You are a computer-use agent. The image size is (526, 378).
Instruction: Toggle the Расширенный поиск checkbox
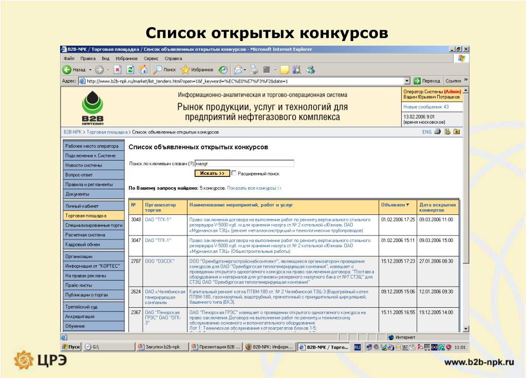234,173
